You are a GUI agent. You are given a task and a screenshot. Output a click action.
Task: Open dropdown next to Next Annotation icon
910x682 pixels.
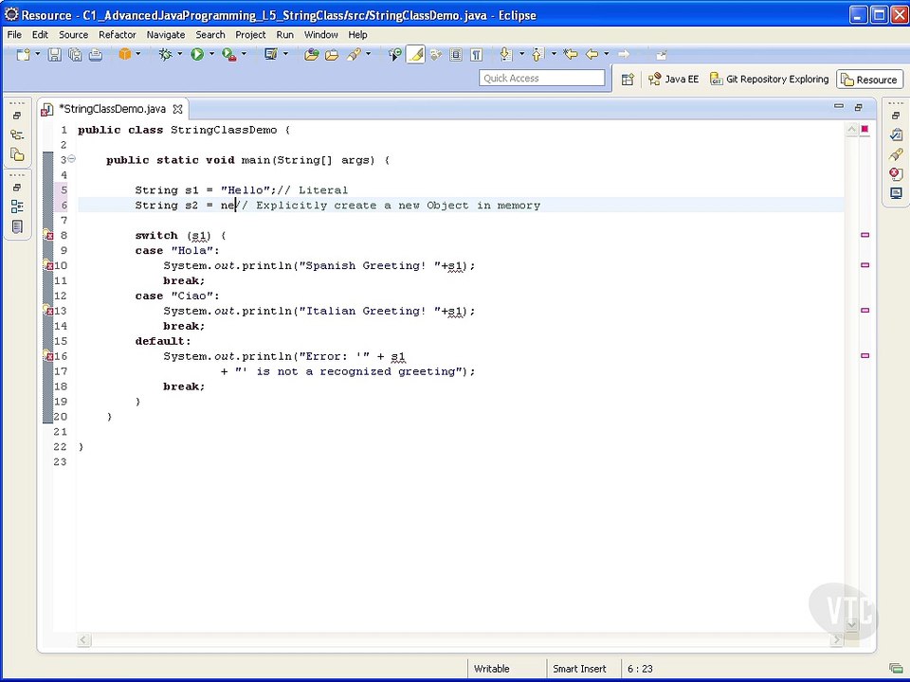point(521,54)
